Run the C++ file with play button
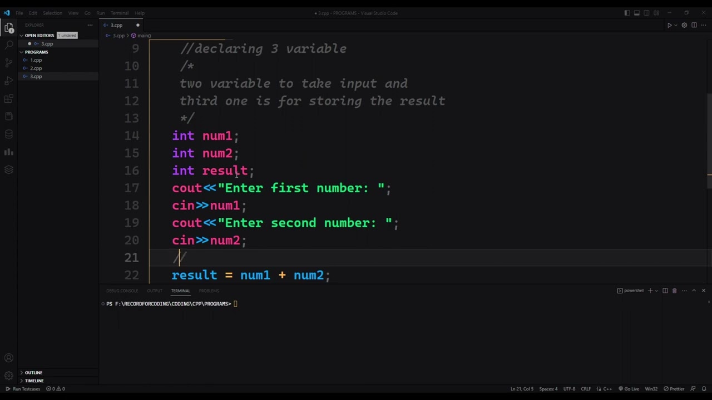This screenshot has width=712, height=400. point(669,25)
